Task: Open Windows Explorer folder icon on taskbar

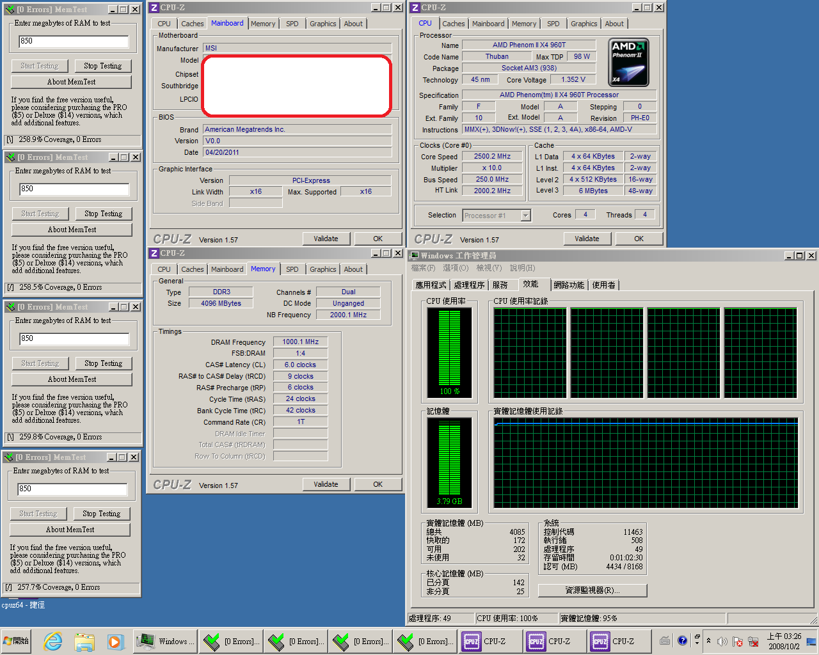Action: (x=84, y=641)
